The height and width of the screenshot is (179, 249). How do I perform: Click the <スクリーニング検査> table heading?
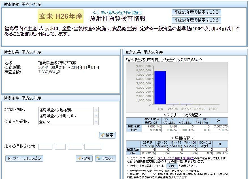click(182, 115)
